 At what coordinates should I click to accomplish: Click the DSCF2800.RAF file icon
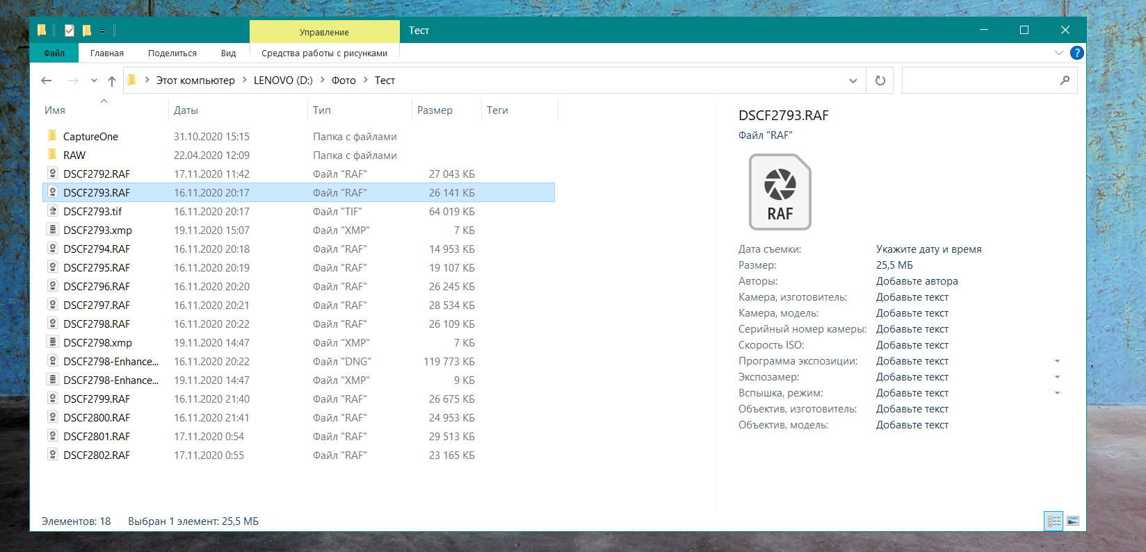(x=52, y=417)
